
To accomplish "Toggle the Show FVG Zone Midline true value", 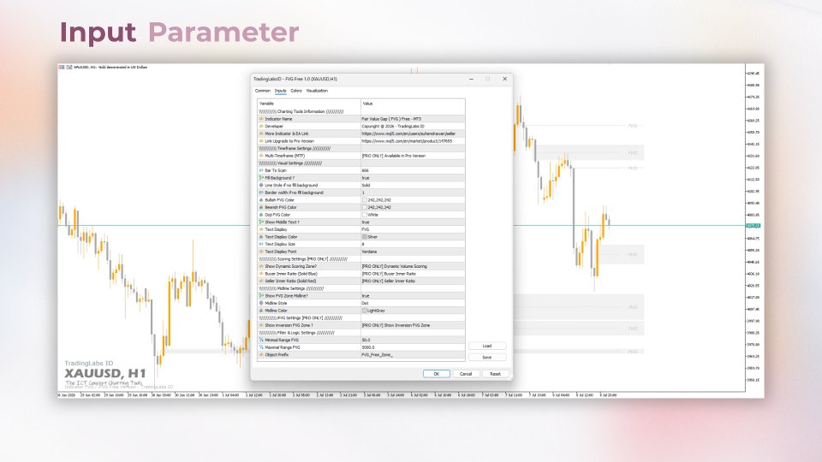I will [413, 295].
